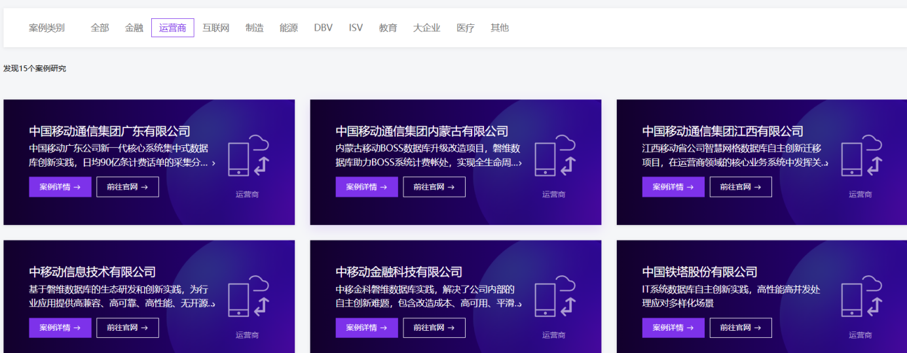Click the phone-cloud icon on 广东有限公司 card
Viewport: 907px width, 353px height.
pos(248,156)
